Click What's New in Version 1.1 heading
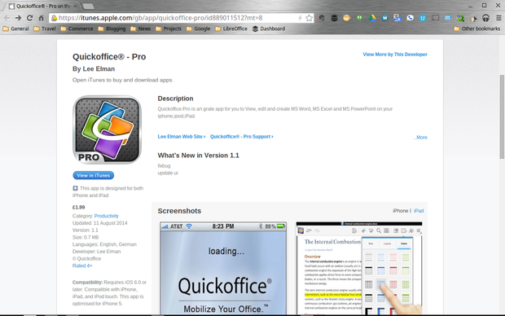 198,156
